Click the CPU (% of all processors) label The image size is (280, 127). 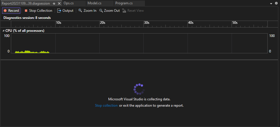pos(25,31)
